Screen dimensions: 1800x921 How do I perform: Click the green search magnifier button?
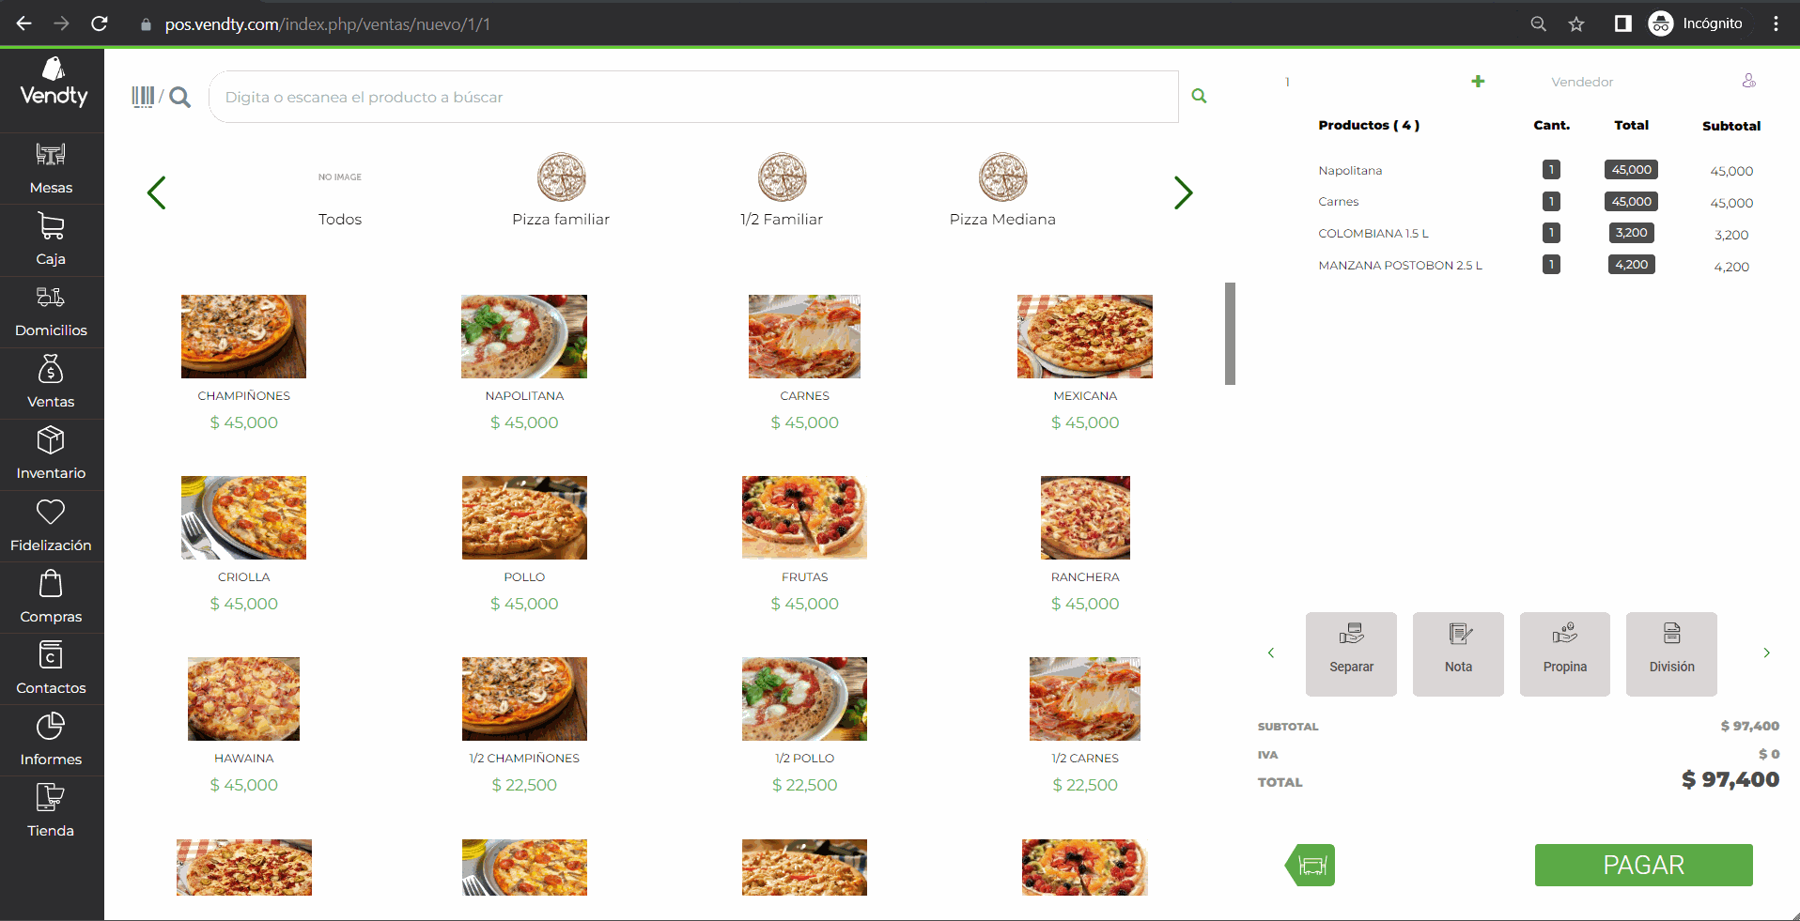[x=1199, y=96]
